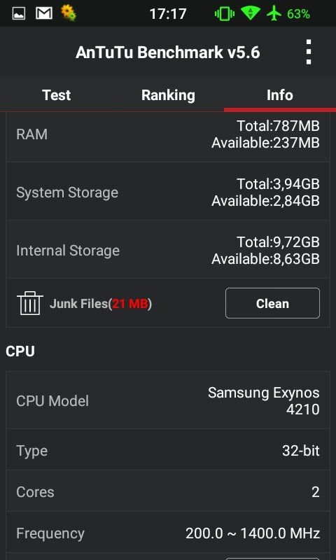This screenshot has width=336, height=560.
Task: Tap the CPU Frequency row
Action: [x=168, y=533]
